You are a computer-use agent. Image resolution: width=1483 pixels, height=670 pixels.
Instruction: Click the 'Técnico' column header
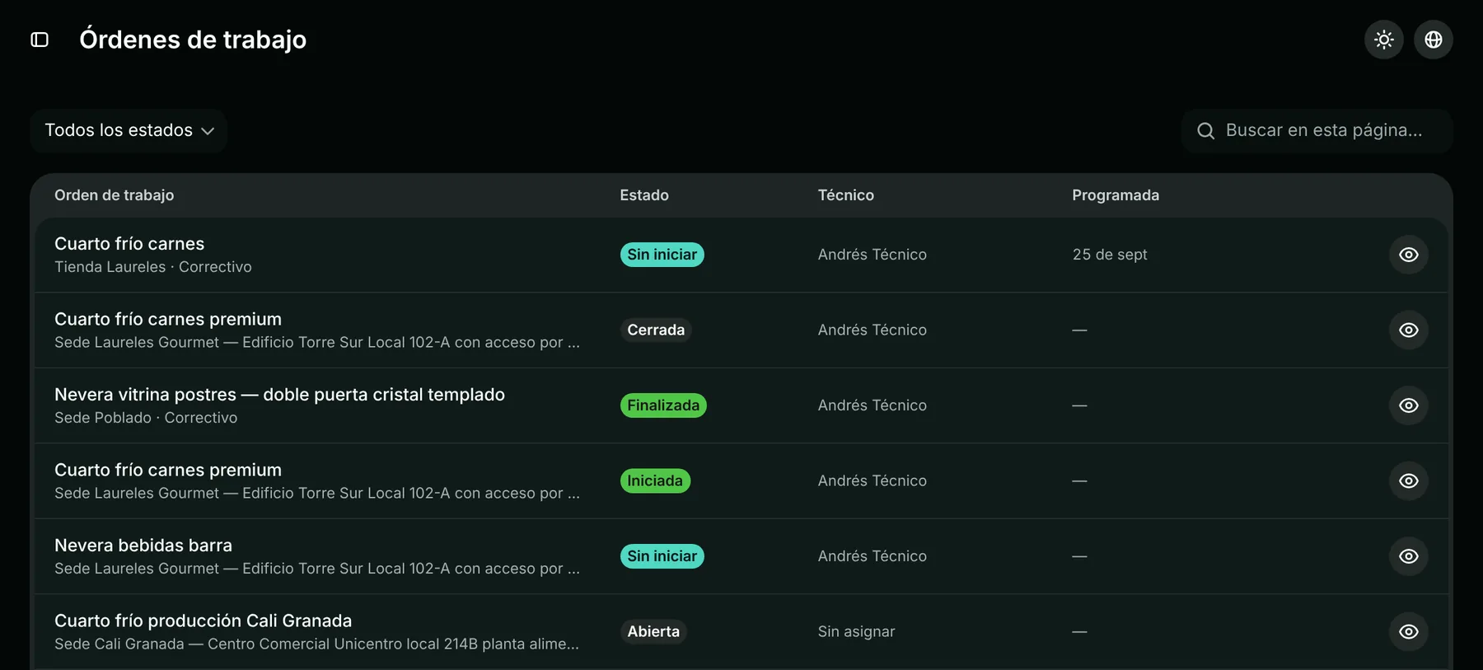click(846, 195)
